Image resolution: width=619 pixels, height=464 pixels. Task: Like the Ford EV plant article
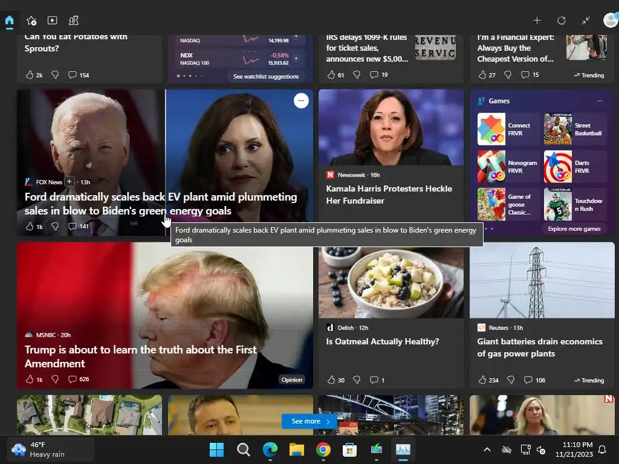click(x=30, y=226)
